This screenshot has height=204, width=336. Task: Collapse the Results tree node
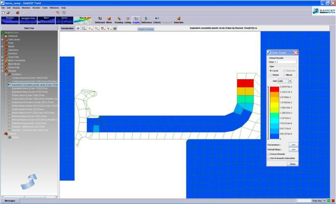tap(3, 71)
